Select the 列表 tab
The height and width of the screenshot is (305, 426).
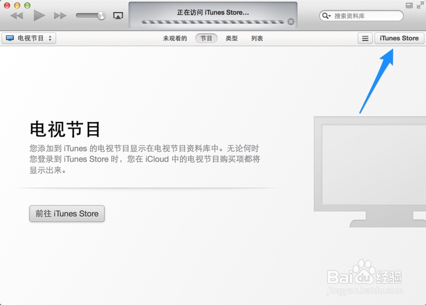click(257, 38)
